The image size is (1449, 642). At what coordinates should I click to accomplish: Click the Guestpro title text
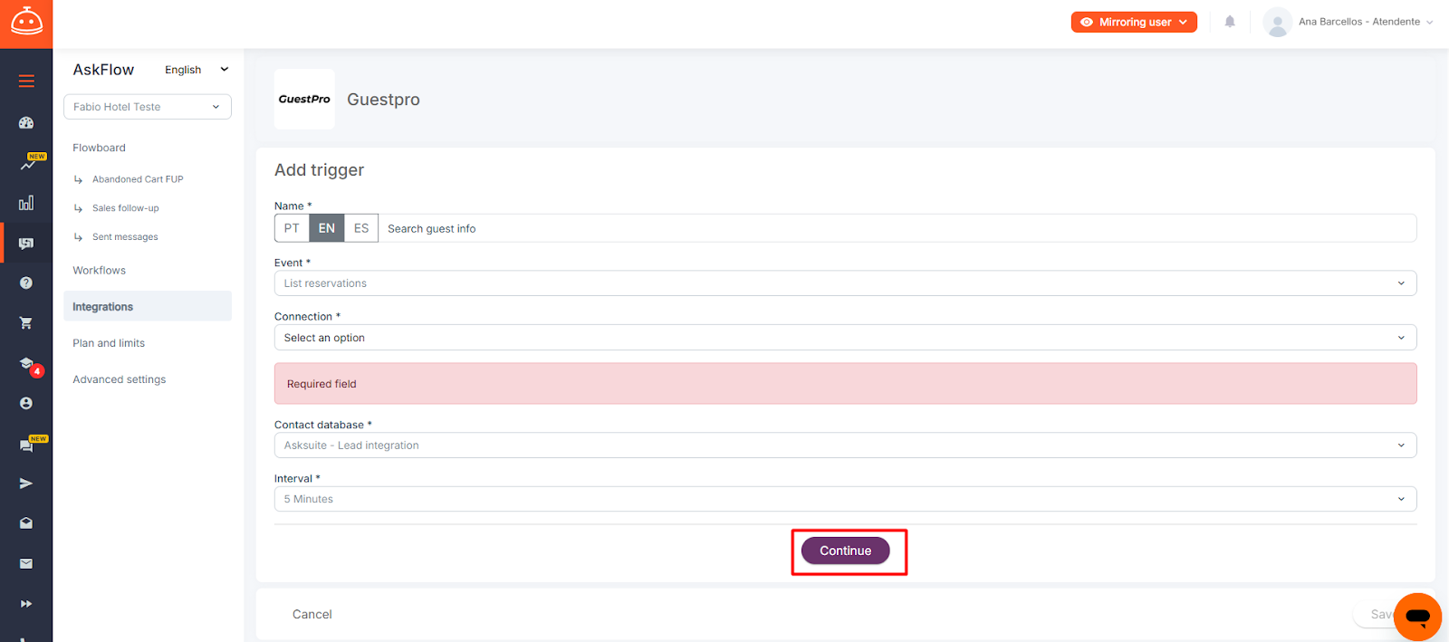point(384,100)
